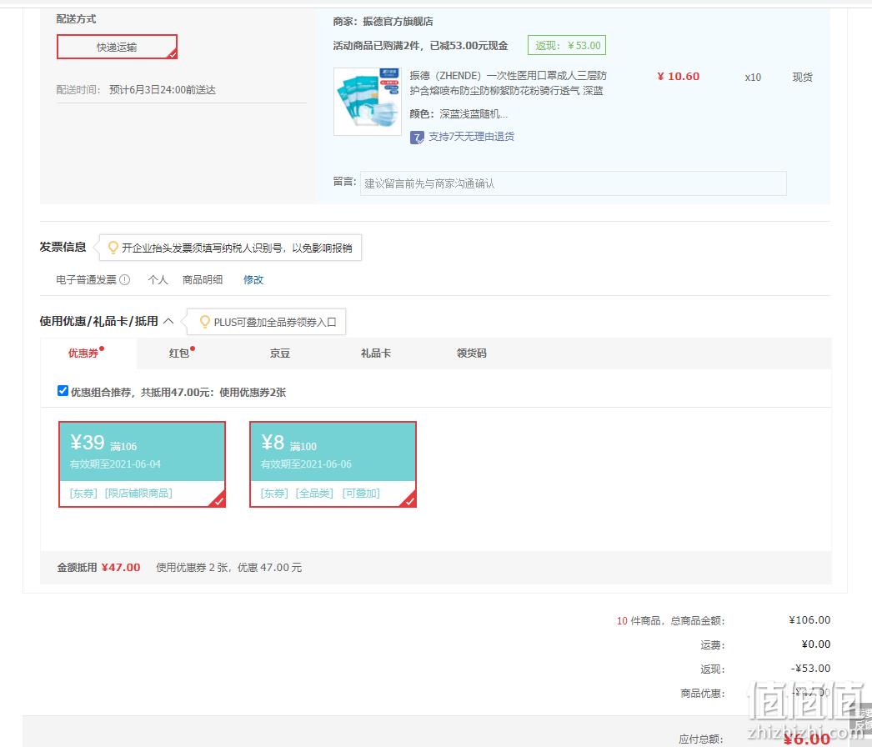Open the mask product thumbnail image
Viewport: 872px width, 747px height.
pos(367,101)
